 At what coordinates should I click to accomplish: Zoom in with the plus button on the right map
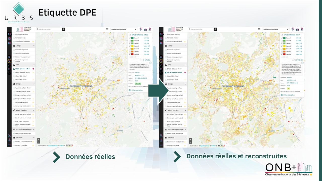[x=190, y=140]
